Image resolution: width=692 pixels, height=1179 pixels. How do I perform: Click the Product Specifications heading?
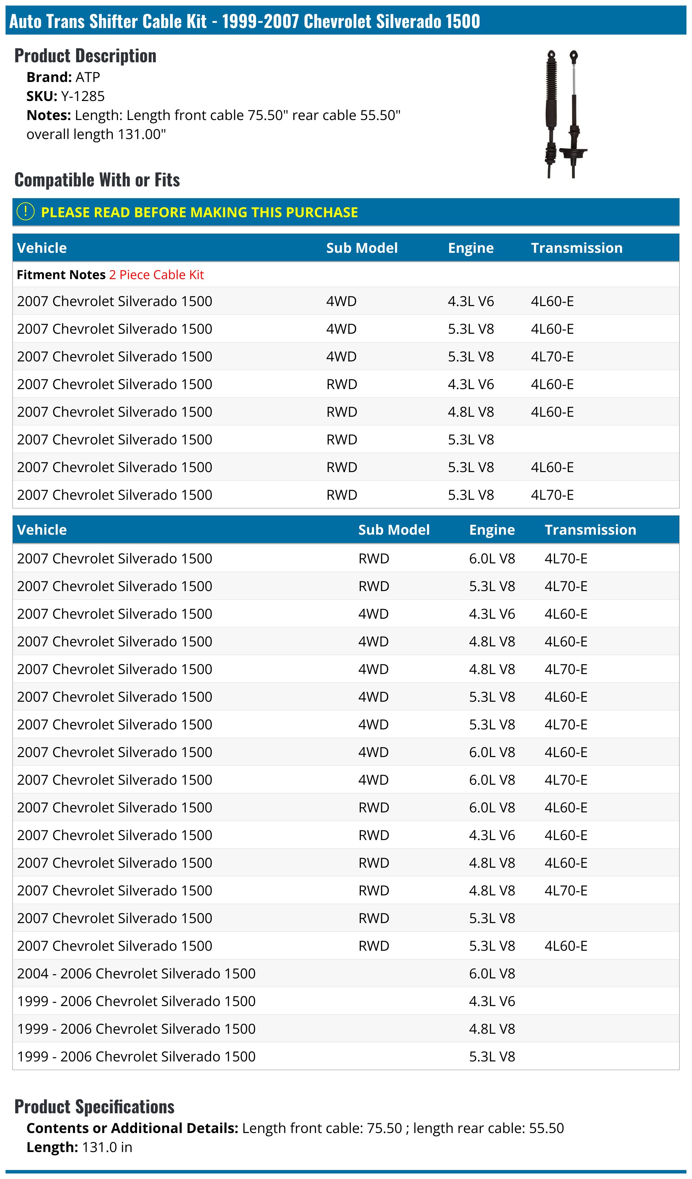pyautogui.click(x=94, y=1106)
